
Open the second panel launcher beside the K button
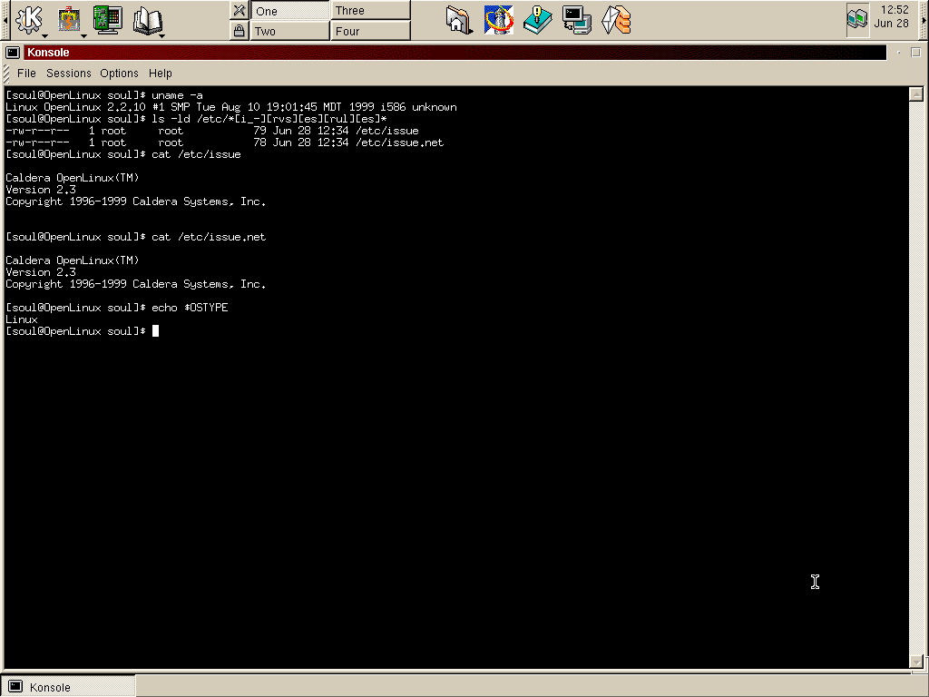pyautogui.click(x=70, y=20)
